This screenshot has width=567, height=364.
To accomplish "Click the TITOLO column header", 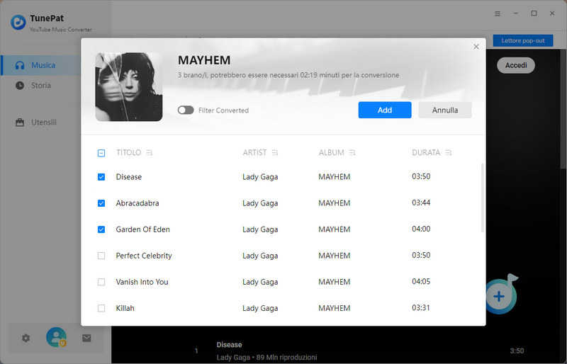I will click(x=129, y=152).
